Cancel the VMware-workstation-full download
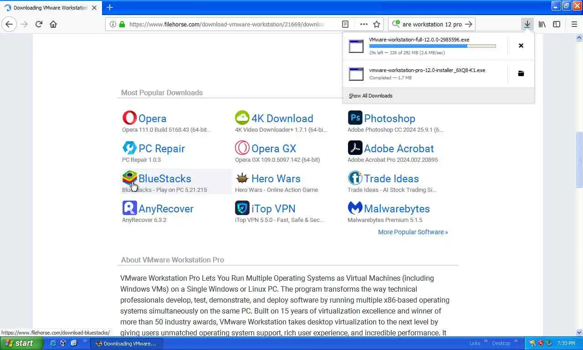The width and height of the screenshot is (583, 350). 521,46
